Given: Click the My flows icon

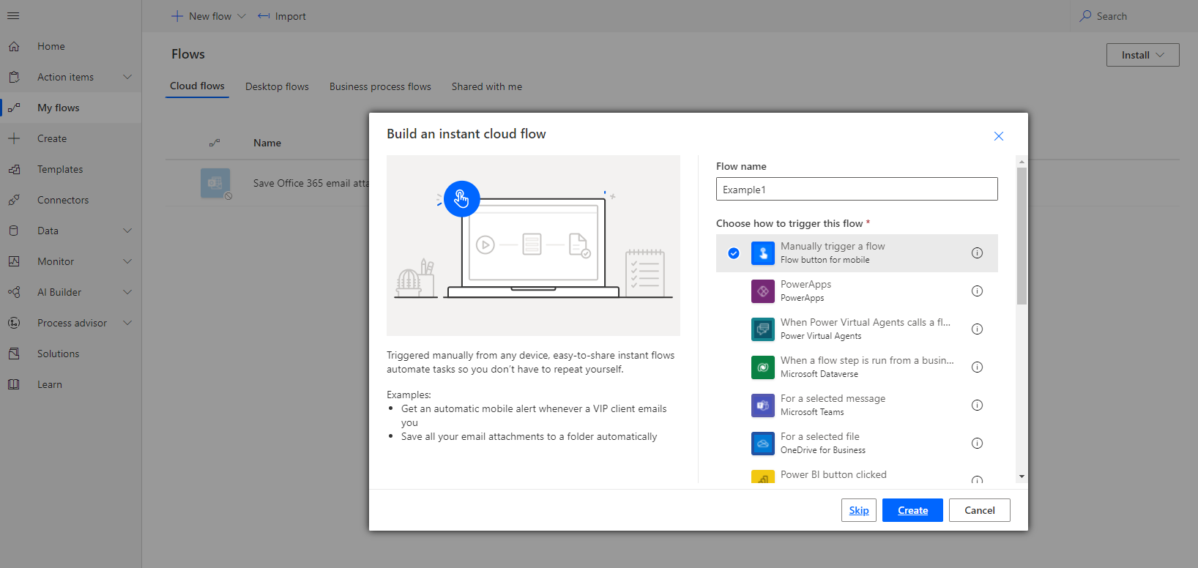Looking at the screenshot, I should click(14, 108).
